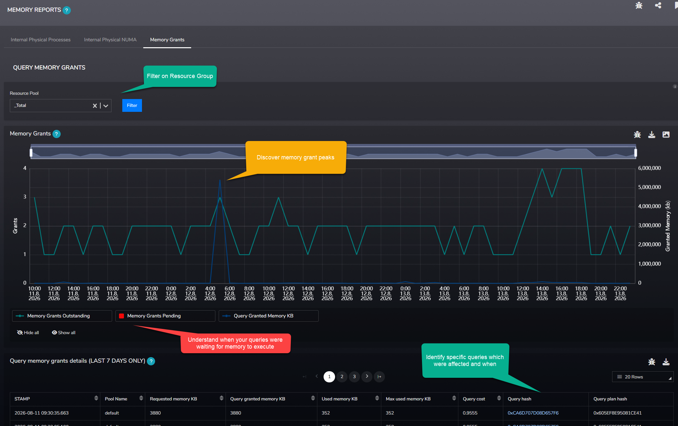Open the help icon for Query memory grants details

(x=151, y=361)
